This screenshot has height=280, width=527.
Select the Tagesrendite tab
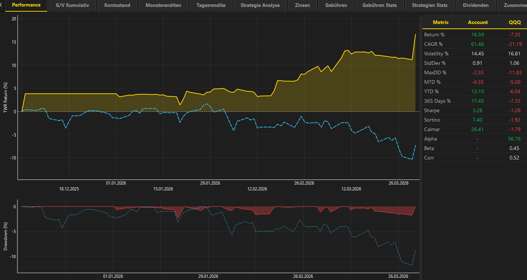(211, 5)
